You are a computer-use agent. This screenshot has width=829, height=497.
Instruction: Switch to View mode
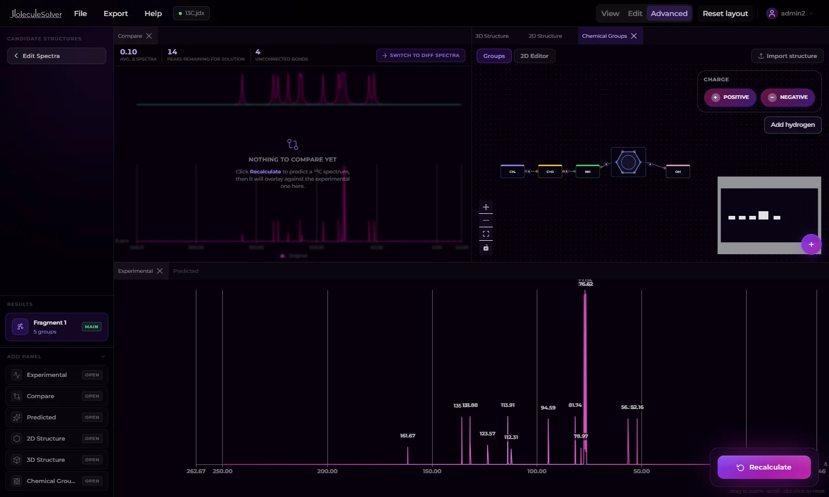(x=610, y=13)
